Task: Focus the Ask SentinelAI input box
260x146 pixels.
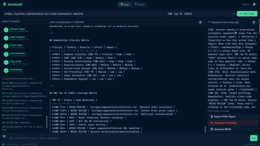Action: [x=128, y=138]
